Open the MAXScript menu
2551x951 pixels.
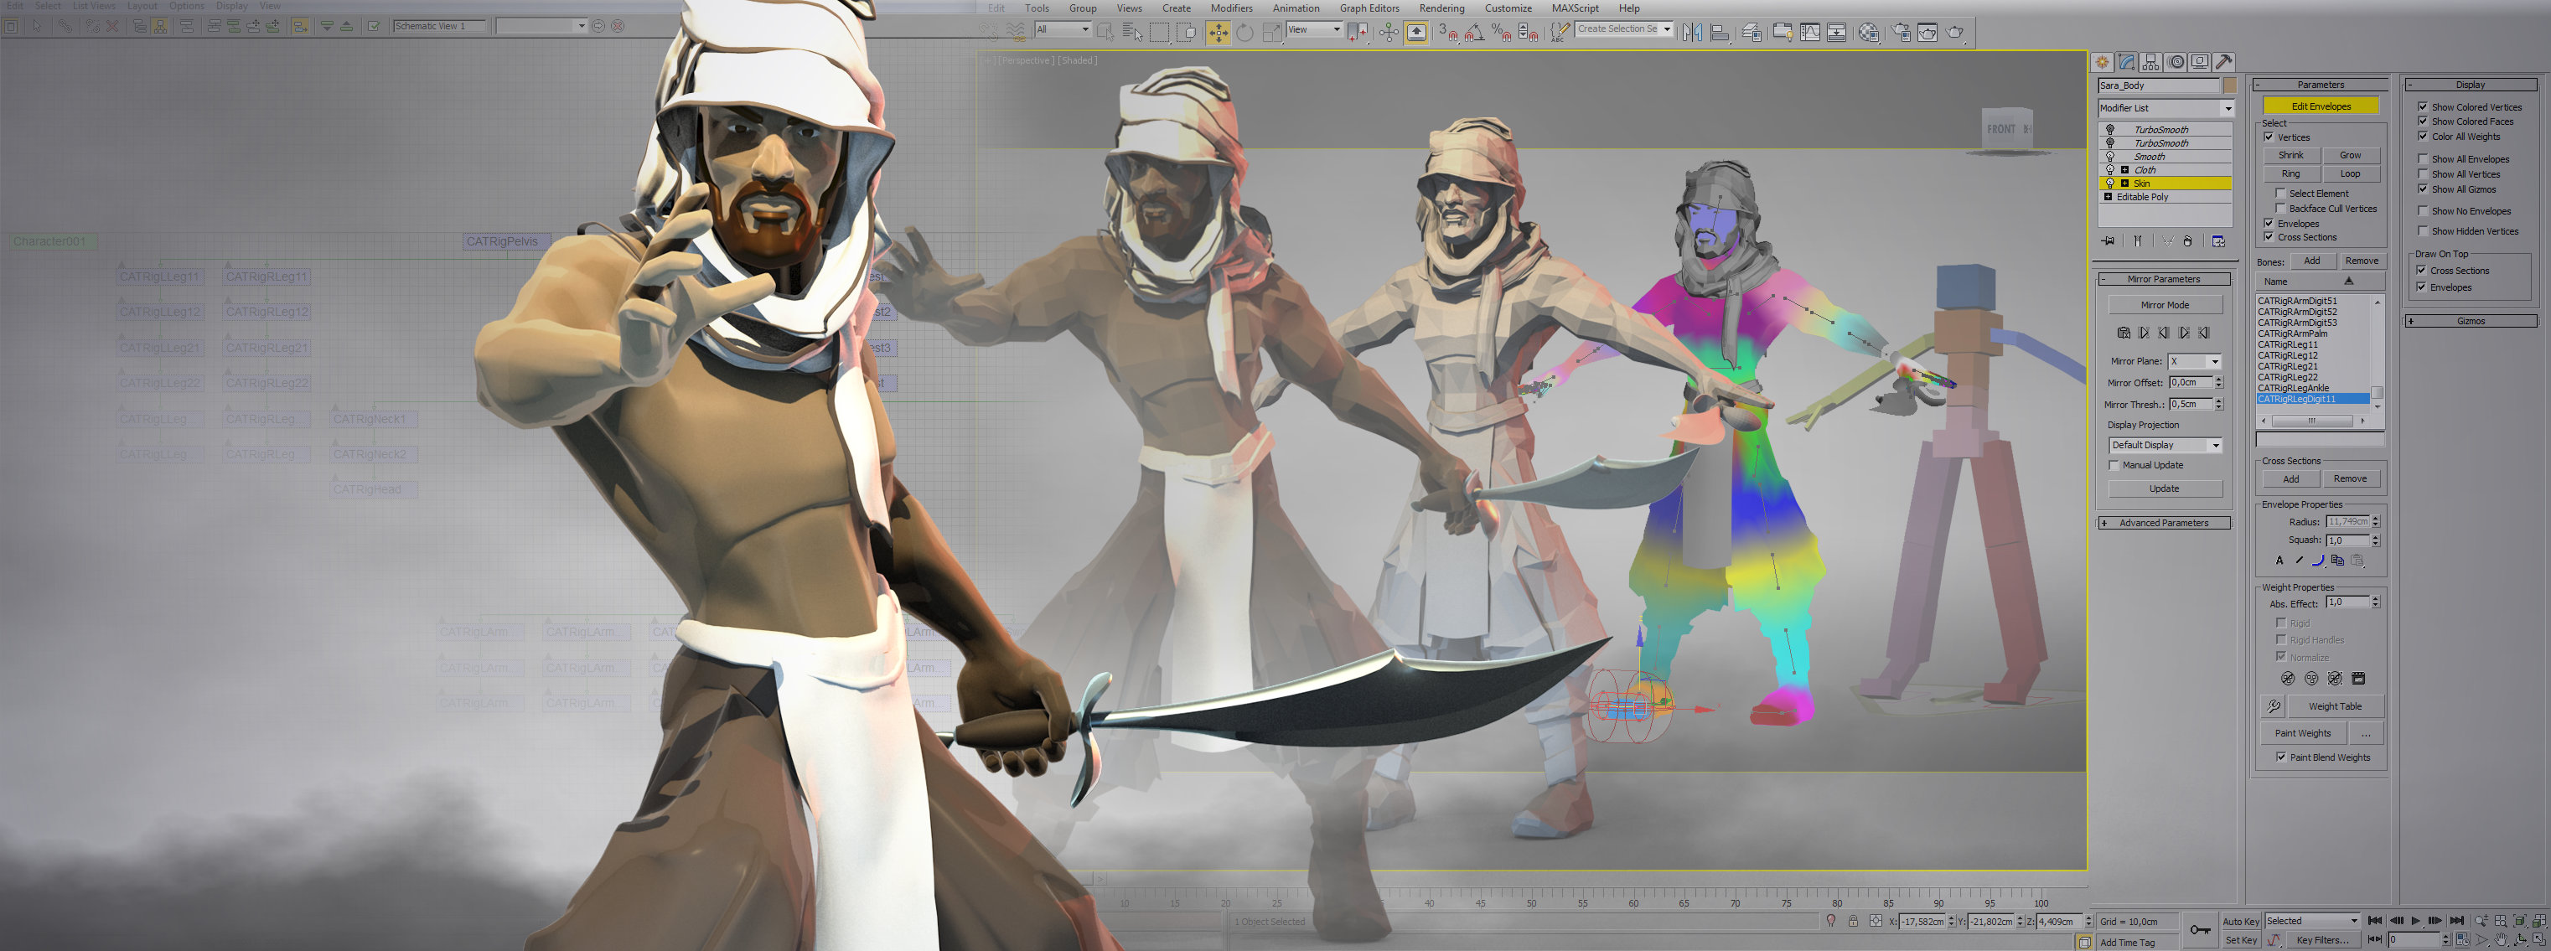[1575, 8]
